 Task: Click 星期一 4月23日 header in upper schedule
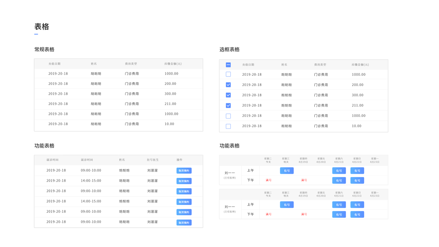click(374, 160)
